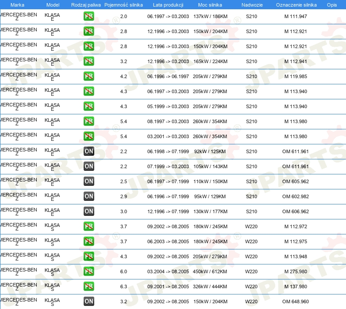Click the PB fuel icon for engine M 111.947

[89, 16]
